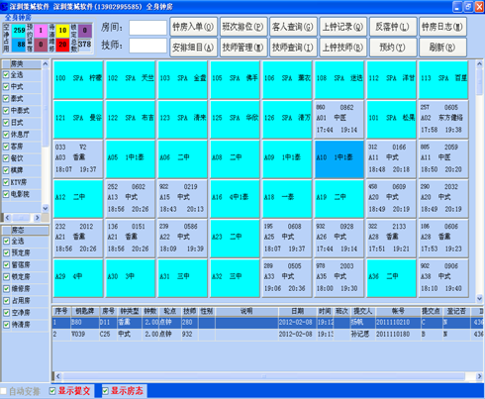Toggle 餐饮 checkbox
The height and width of the screenshot is (399, 485).
point(6,158)
